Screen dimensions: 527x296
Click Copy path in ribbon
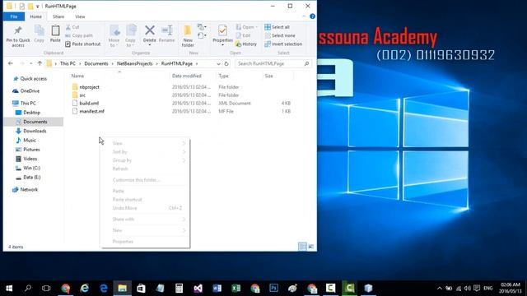tap(79, 35)
